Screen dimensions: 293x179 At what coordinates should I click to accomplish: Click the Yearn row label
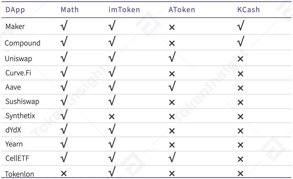[x=14, y=144]
